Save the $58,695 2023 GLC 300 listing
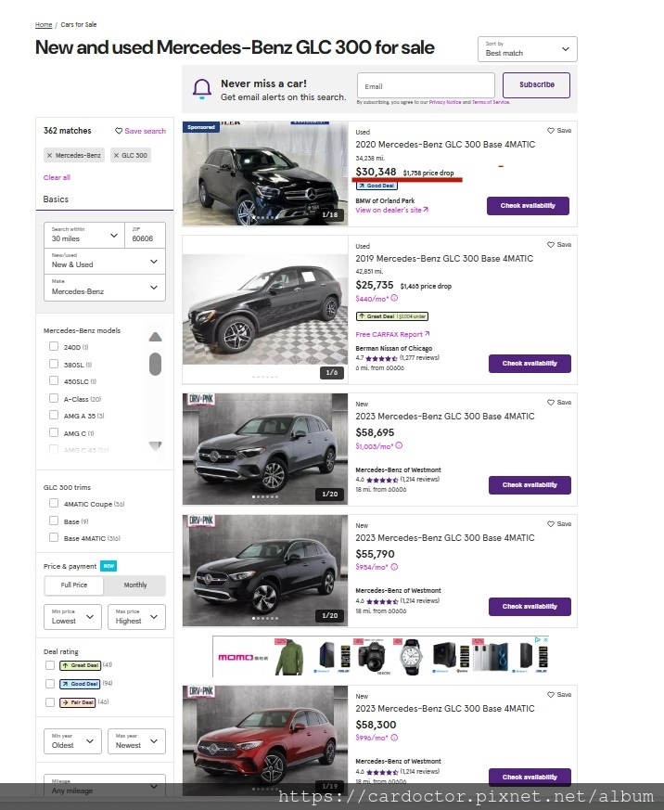The width and height of the screenshot is (664, 810). 551,403
